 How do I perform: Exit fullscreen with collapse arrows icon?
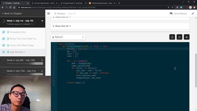pos(193,14)
